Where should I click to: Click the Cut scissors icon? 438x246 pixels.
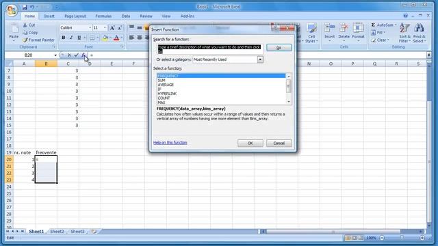[25, 25]
